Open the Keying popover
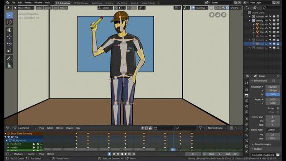286x161 pixels. tap(32, 154)
